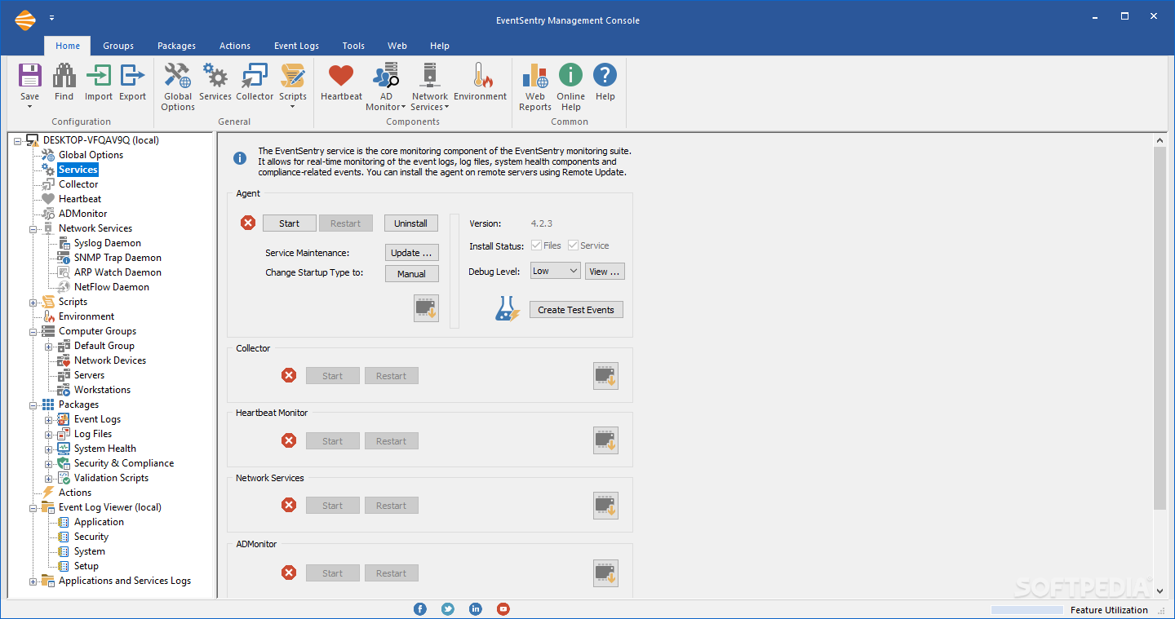Image resolution: width=1175 pixels, height=619 pixels.
Task: Open the Heartbeat ribbon icon
Action: point(341,76)
